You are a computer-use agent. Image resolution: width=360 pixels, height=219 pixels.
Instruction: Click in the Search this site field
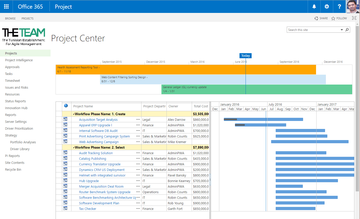pyautogui.click(x=313, y=30)
